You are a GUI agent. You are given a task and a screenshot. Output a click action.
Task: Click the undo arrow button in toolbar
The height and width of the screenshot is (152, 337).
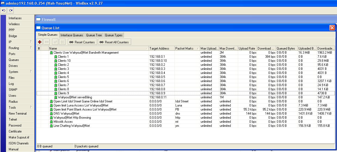click(4, 11)
